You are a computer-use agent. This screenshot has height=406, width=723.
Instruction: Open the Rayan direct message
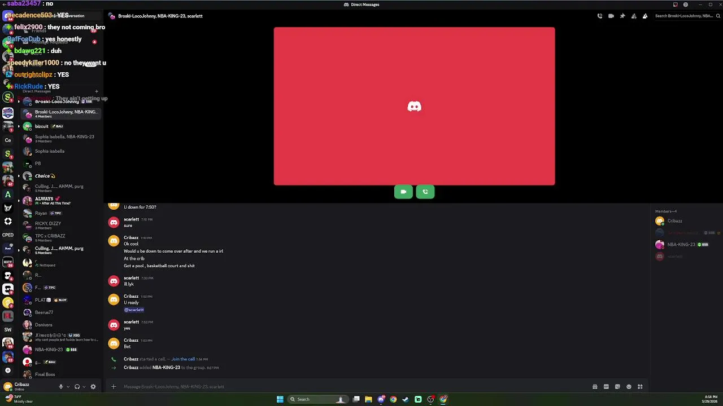pyautogui.click(x=61, y=213)
